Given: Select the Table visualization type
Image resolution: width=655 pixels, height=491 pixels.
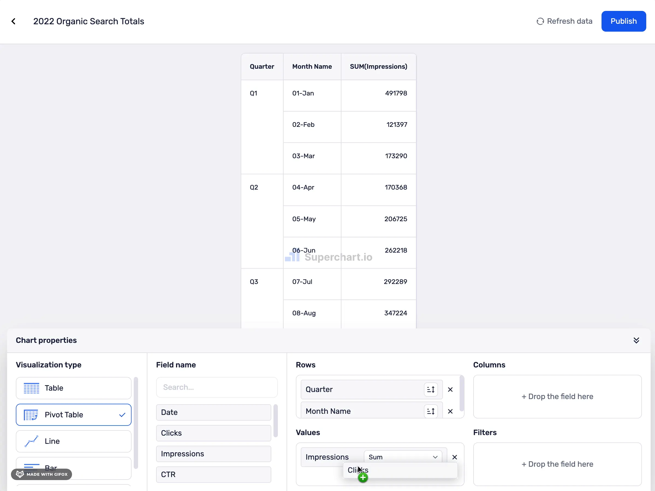Looking at the screenshot, I should [73, 388].
